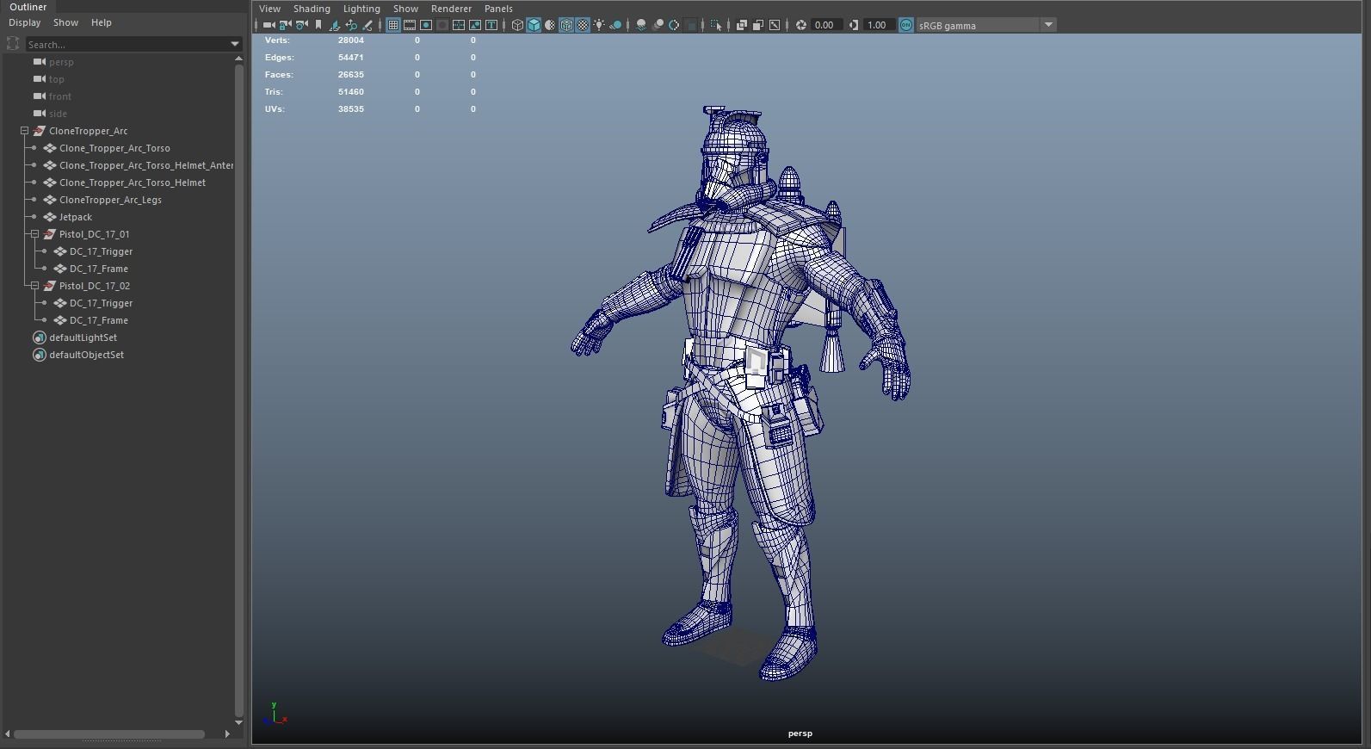The width and height of the screenshot is (1371, 749).
Task: Click Screen Space Ambient Occlusion icon
Action: click(x=640, y=25)
